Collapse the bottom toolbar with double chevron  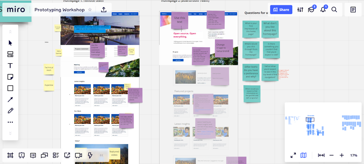pos(101,155)
